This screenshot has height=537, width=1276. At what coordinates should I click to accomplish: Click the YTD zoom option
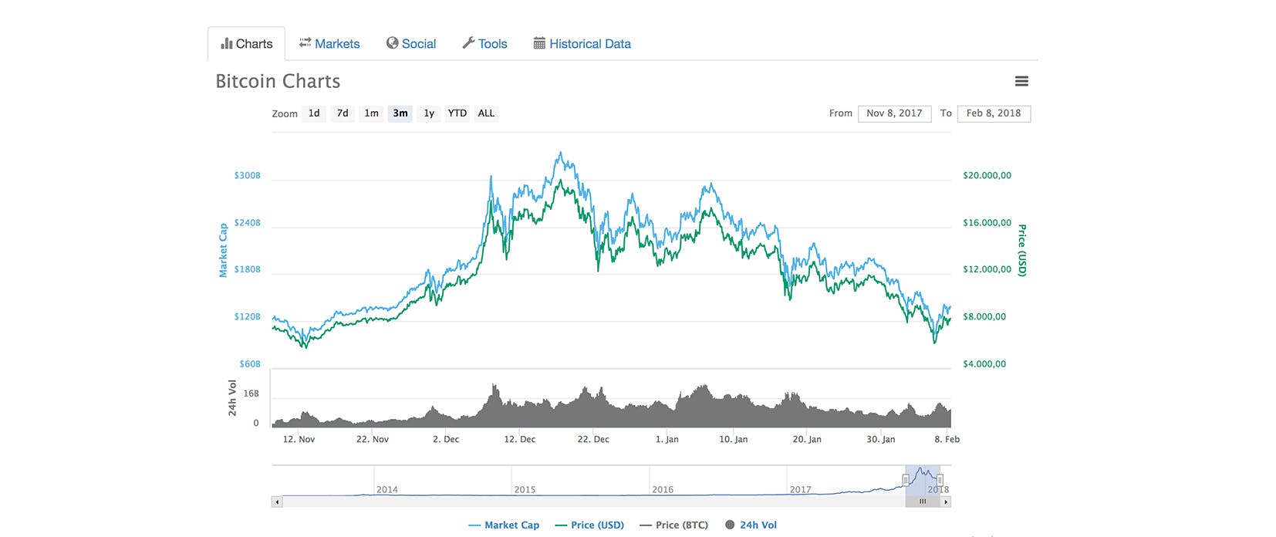click(457, 113)
